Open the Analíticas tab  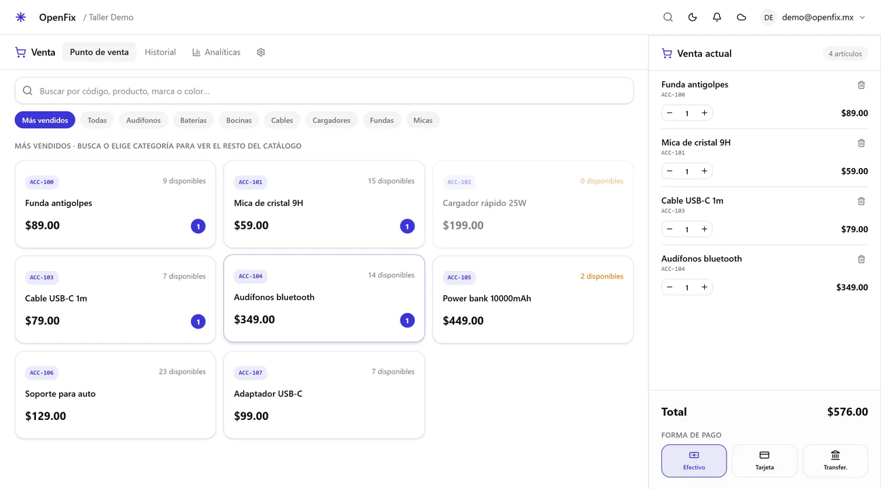point(216,52)
